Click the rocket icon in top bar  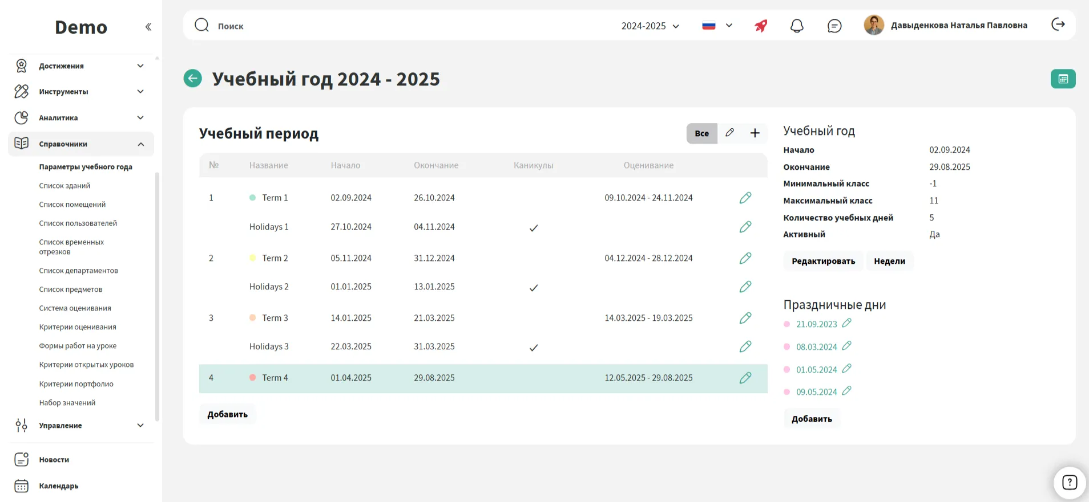coord(761,26)
